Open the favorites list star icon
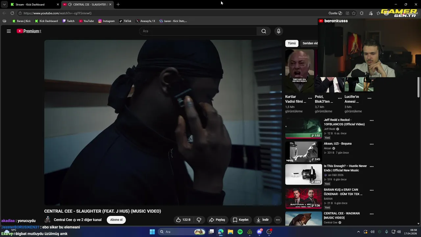Viewport: 421px width, 237px height. click(x=379, y=13)
